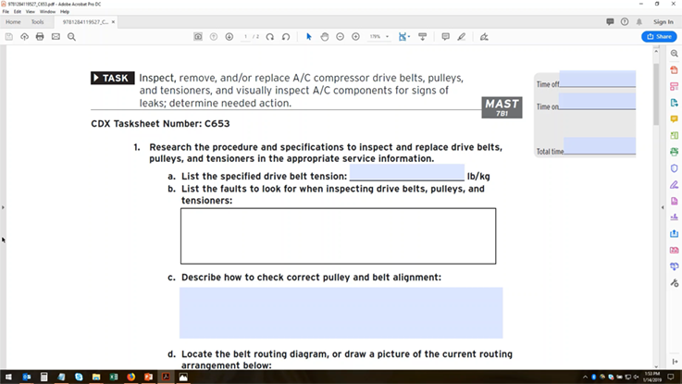This screenshot has width=682, height=384.
Task: Click the Time off form field
Action: tap(597, 80)
